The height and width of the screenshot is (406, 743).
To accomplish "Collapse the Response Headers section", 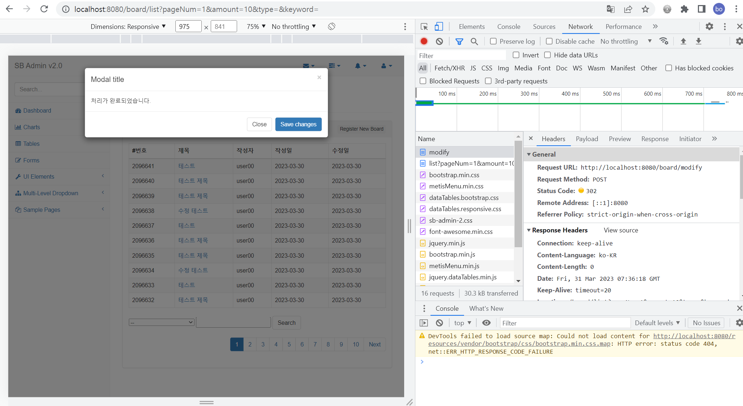I will click(x=529, y=230).
